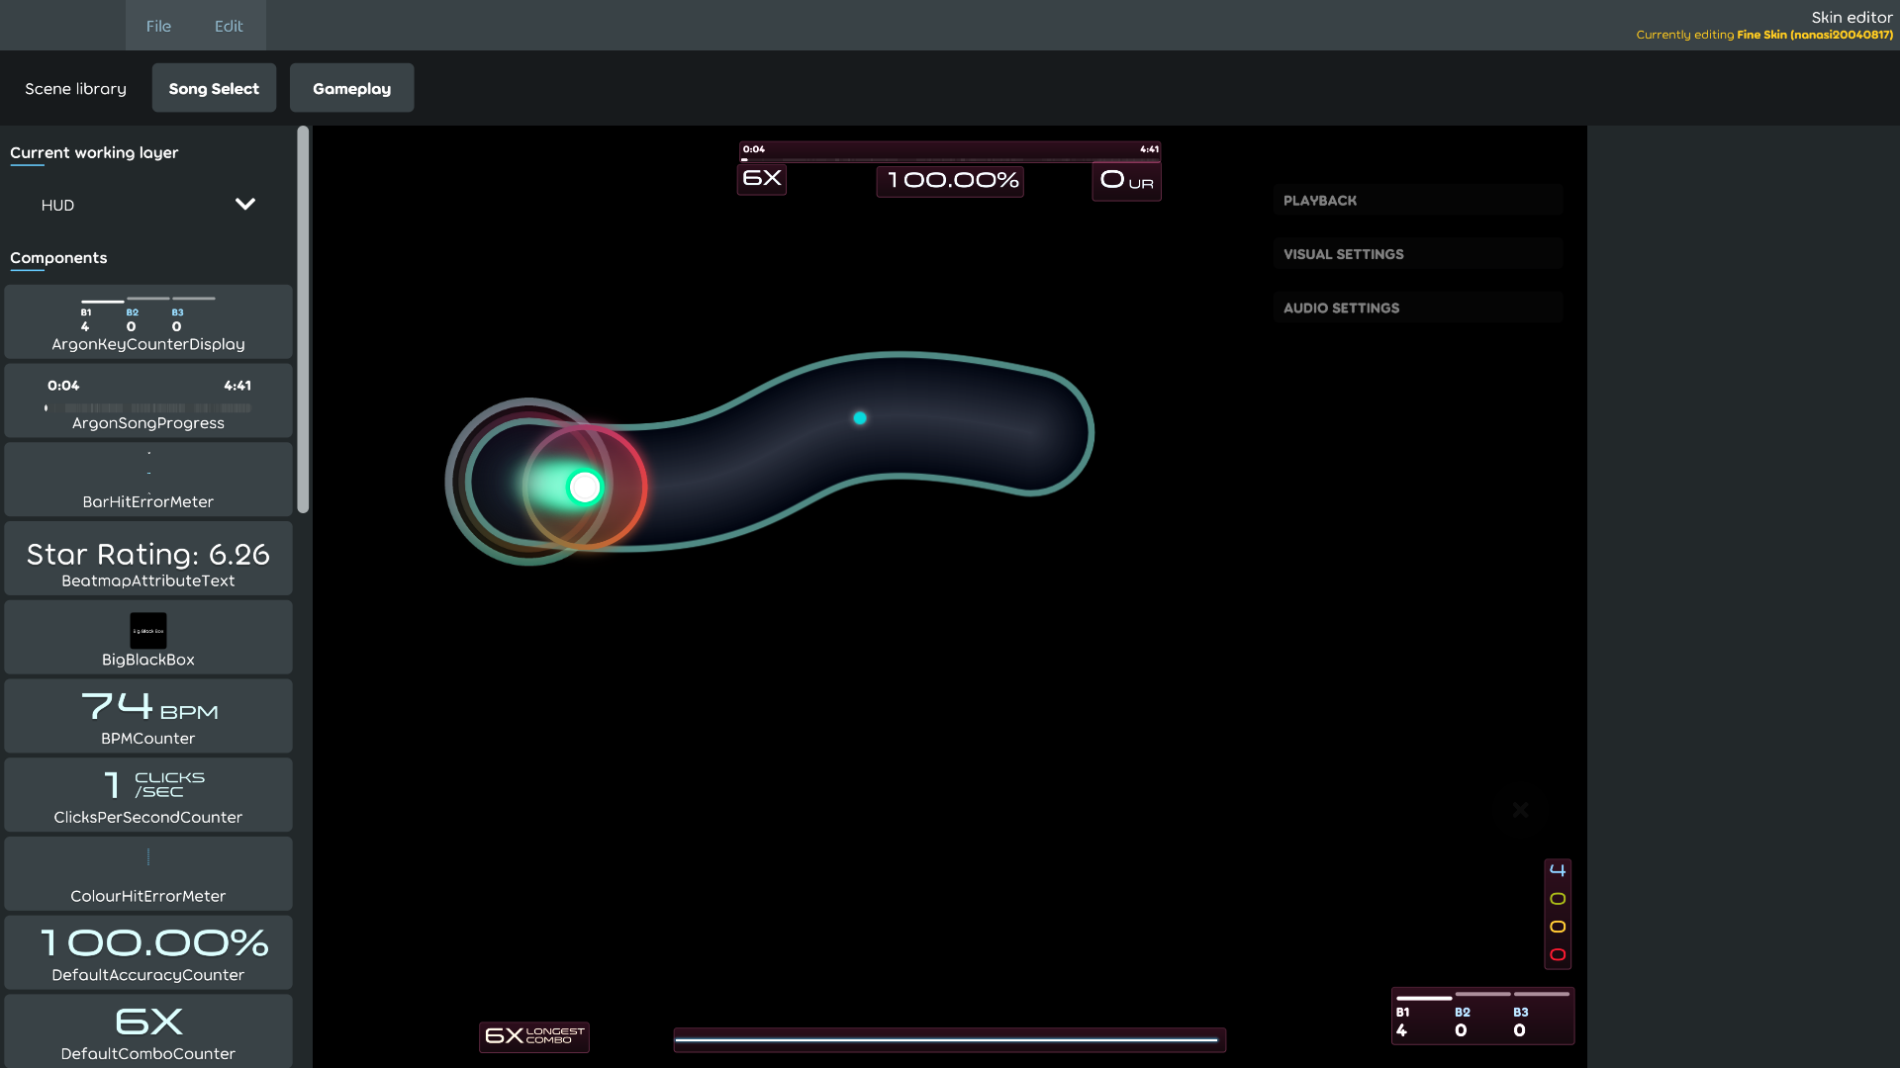Add the ColourHitErrorMeter component

(x=148, y=874)
